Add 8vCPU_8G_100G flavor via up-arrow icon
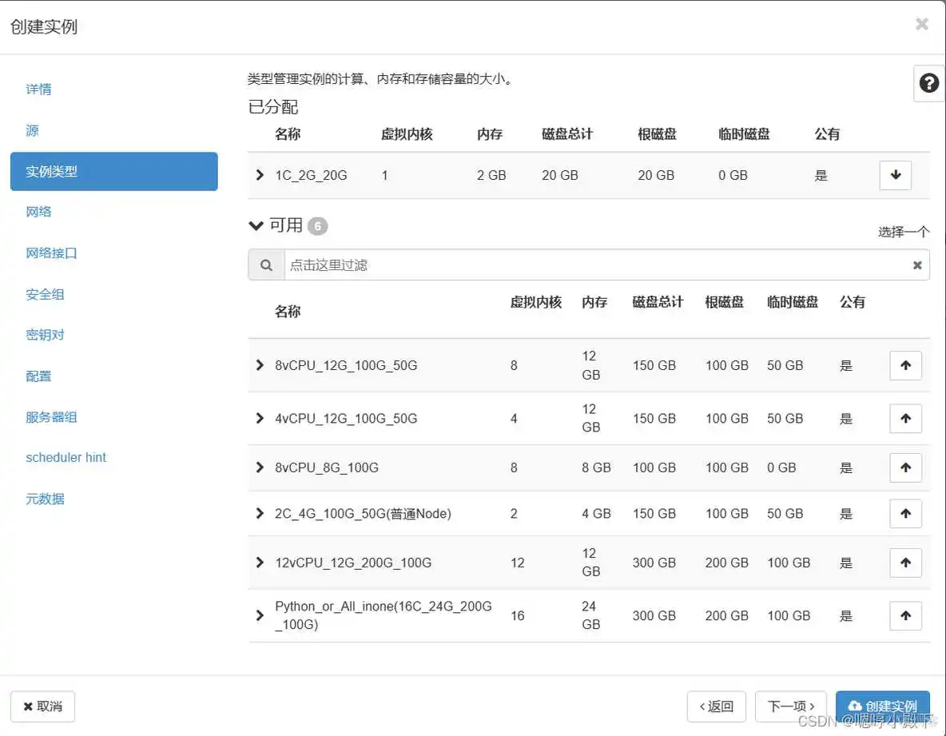Viewport: 946px width, 736px height. point(905,467)
